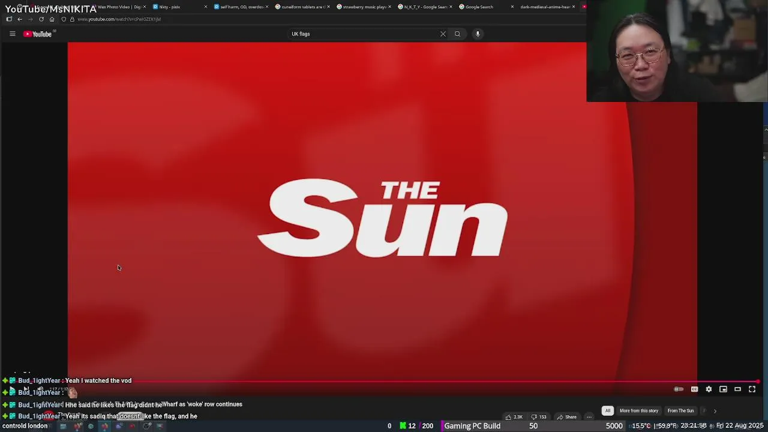Open video player settings gear
Image resolution: width=768 pixels, height=432 pixels.
pos(709,389)
